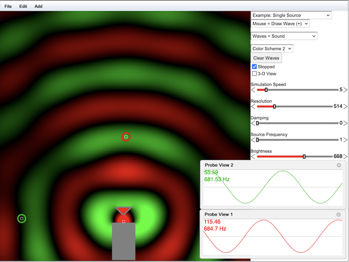Click right arrow of Resolution slider
This screenshot has width=349, height=262.
click(345, 107)
